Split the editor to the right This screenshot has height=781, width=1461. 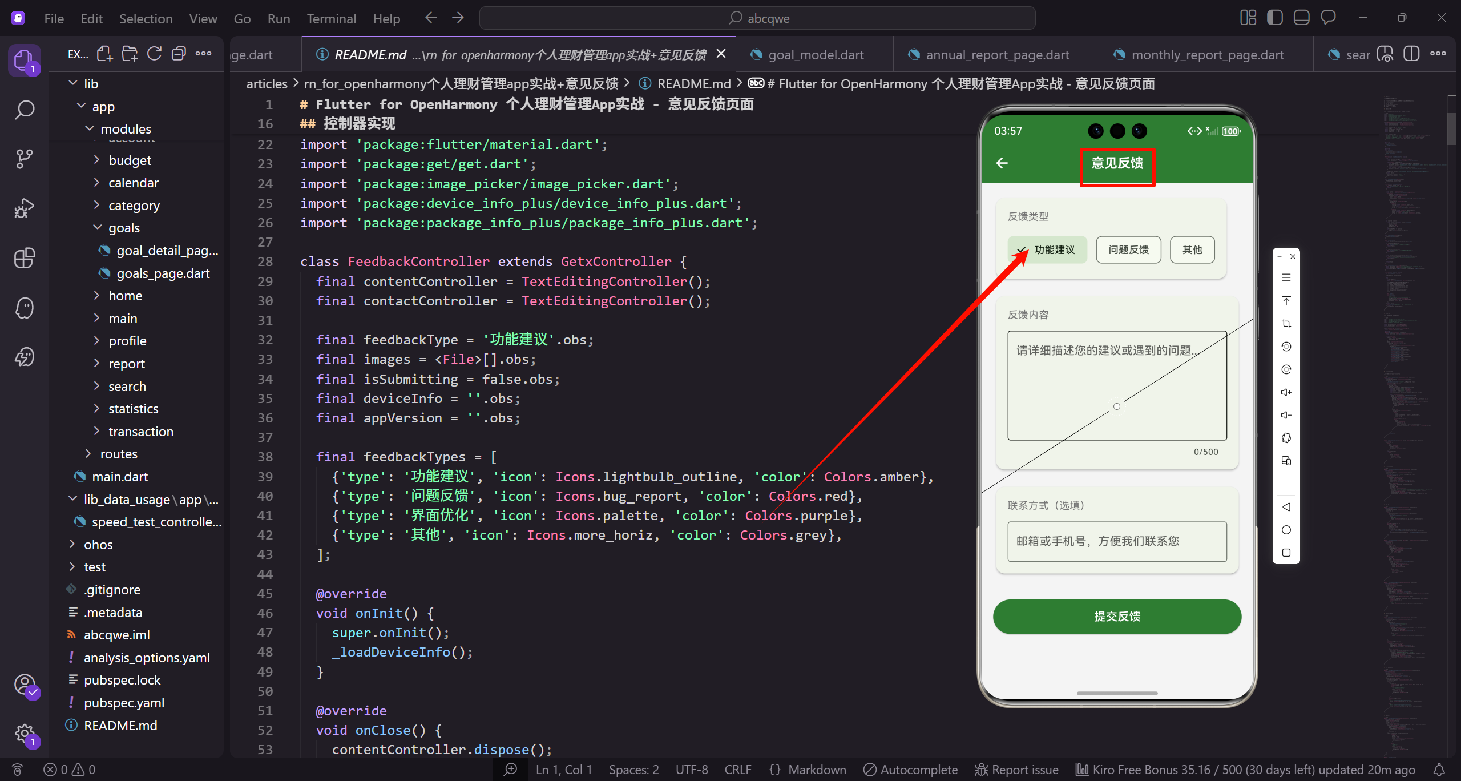point(1411,54)
